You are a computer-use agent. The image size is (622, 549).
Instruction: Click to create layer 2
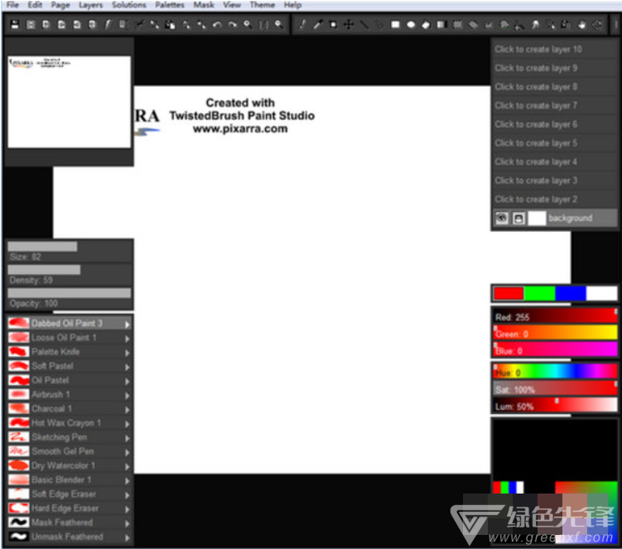coord(555,199)
